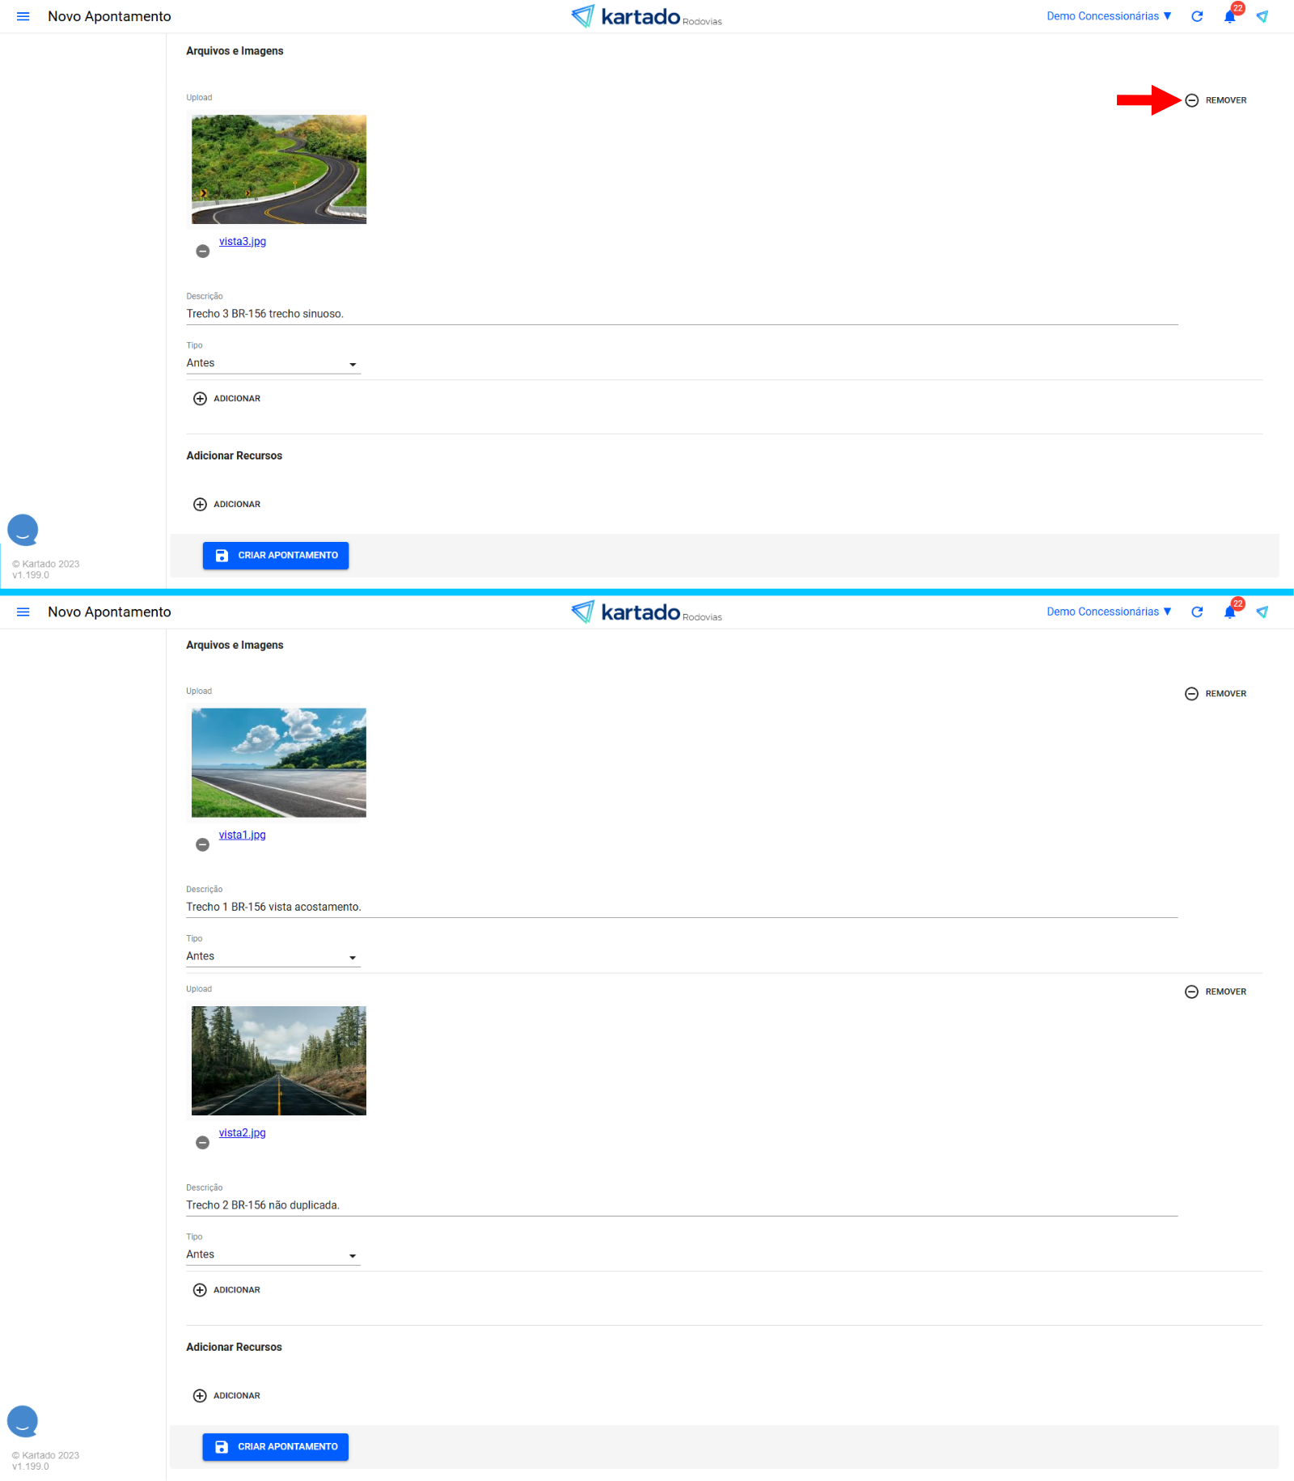The width and height of the screenshot is (1294, 1481).
Task: Open notifications bell in the topmost header
Action: (1229, 16)
